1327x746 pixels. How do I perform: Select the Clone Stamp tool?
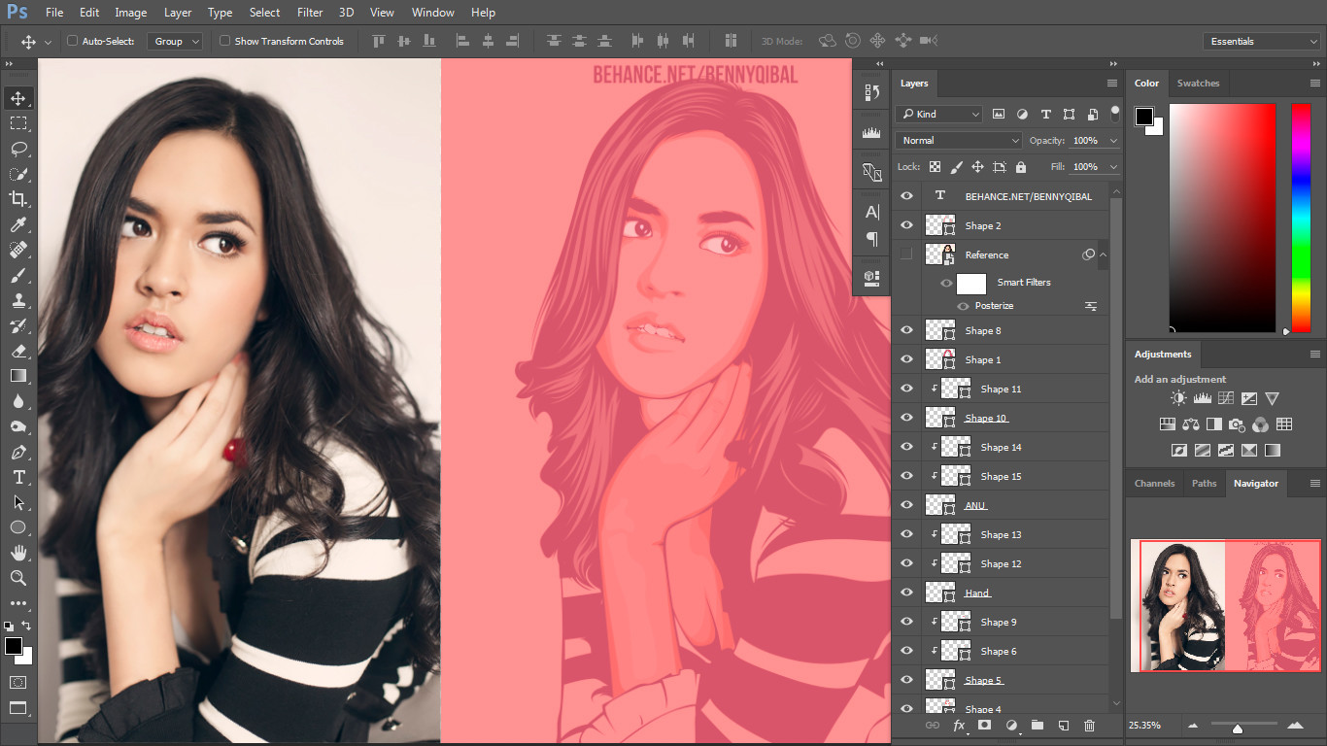[18, 301]
